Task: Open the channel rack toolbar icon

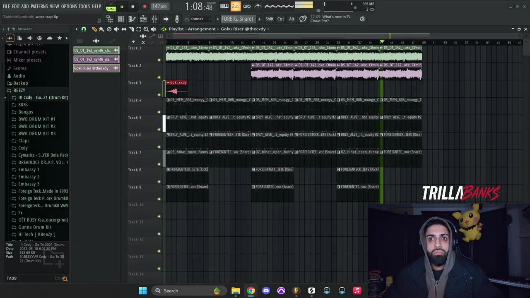Action: pyautogui.click(x=121, y=19)
